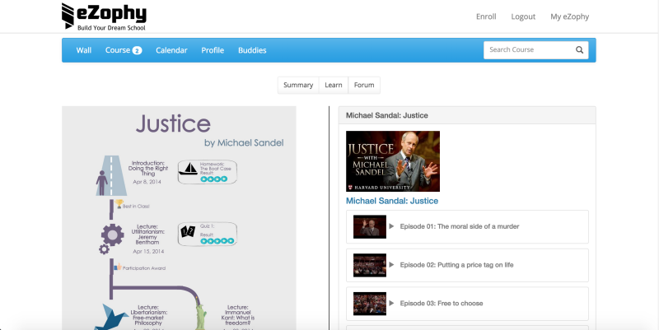Click the Episode 01 video thumbnail

click(370, 226)
